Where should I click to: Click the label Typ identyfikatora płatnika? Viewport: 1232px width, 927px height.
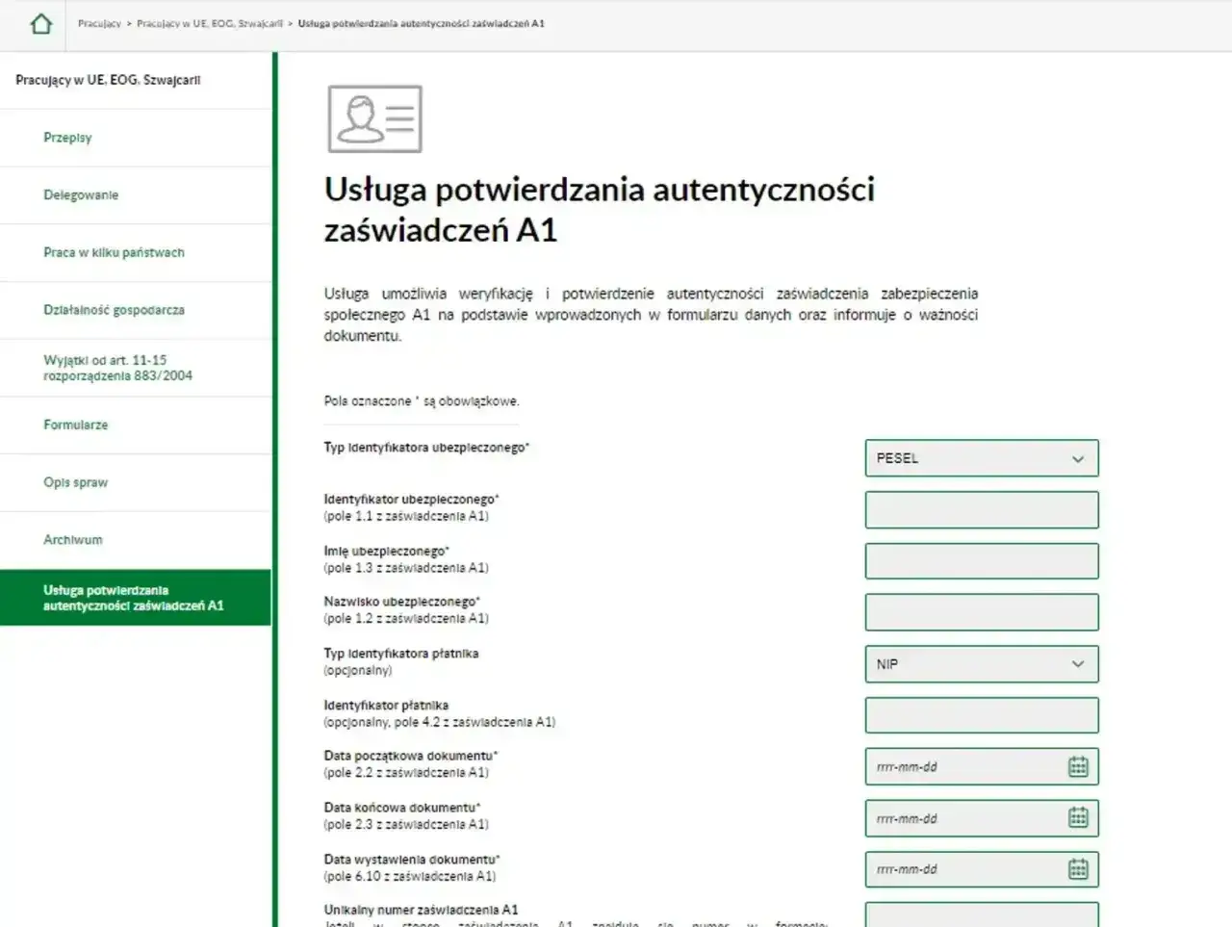400,654
